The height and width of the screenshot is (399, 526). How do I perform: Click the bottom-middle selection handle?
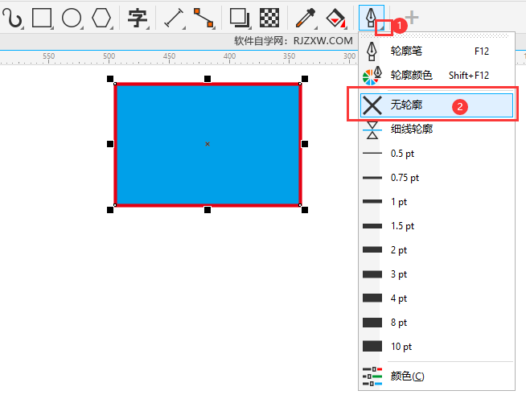click(208, 210)
